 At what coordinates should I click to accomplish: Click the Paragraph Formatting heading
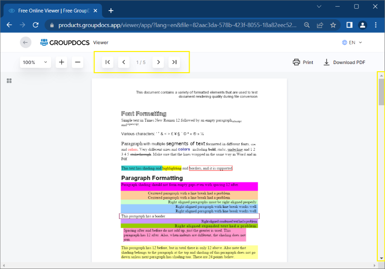(x=152, y=178)
